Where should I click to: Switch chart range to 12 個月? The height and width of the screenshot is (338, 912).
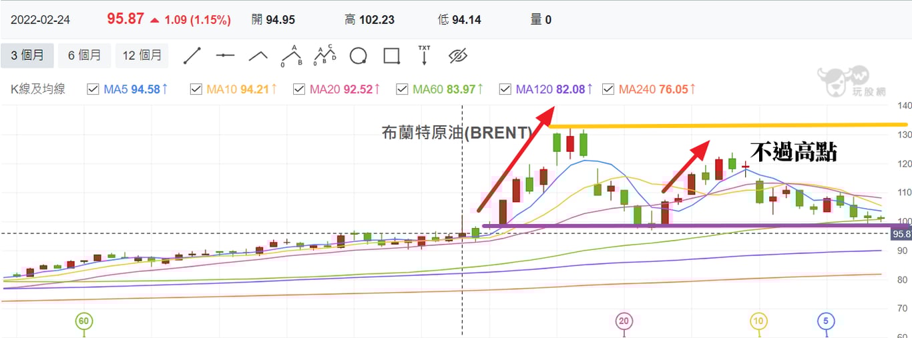(142, 55)
